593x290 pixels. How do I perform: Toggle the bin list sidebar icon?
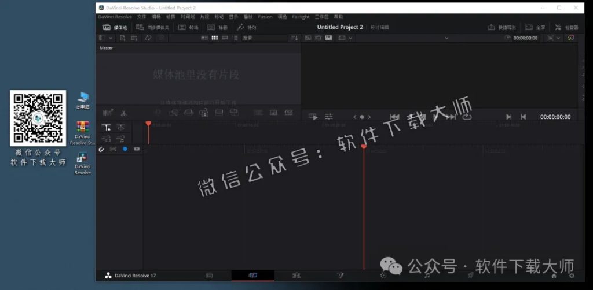(x=101, y=38)
